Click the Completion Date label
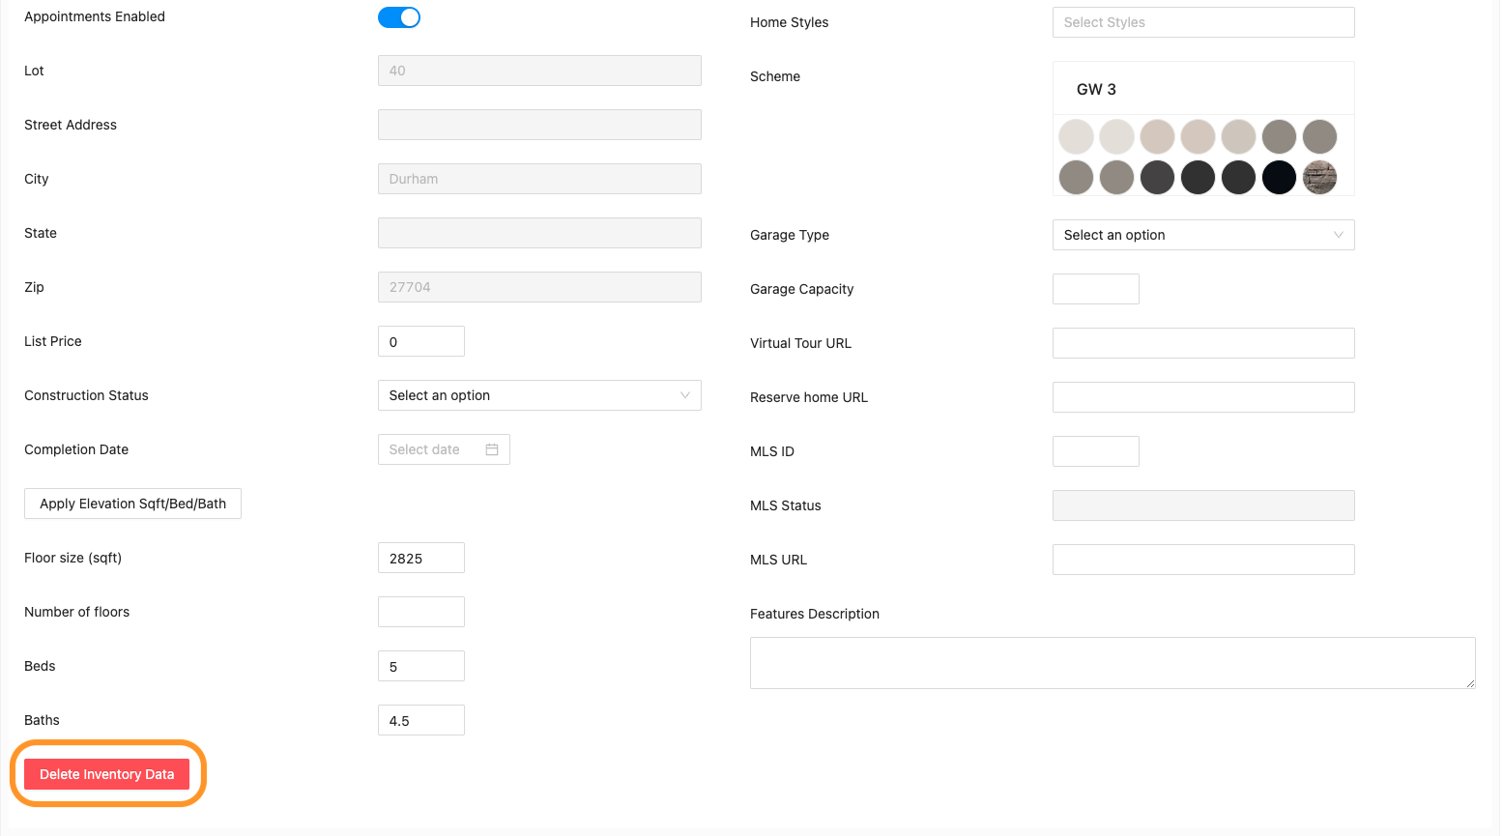This screenshot has width=1503, height=836. point(76,449)
